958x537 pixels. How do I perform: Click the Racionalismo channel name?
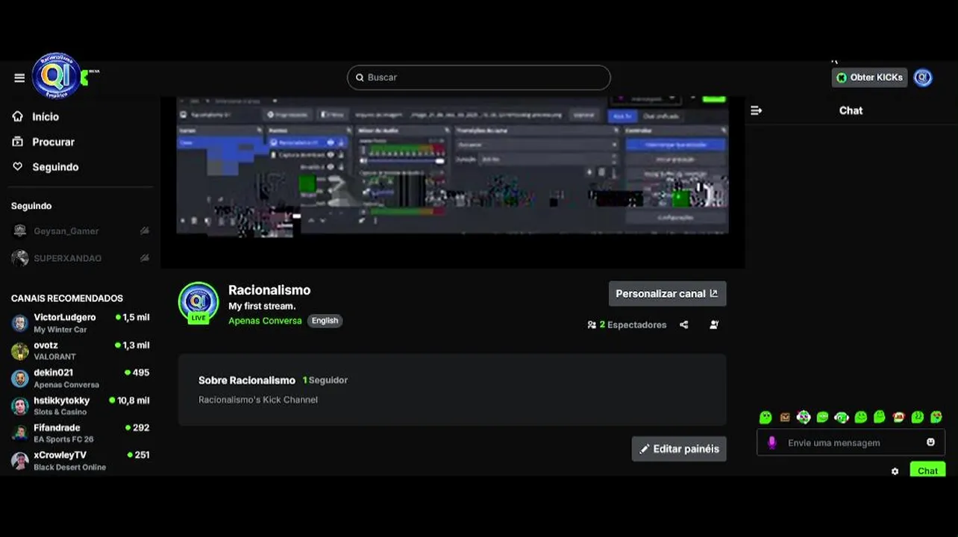[x=269, y=290]
